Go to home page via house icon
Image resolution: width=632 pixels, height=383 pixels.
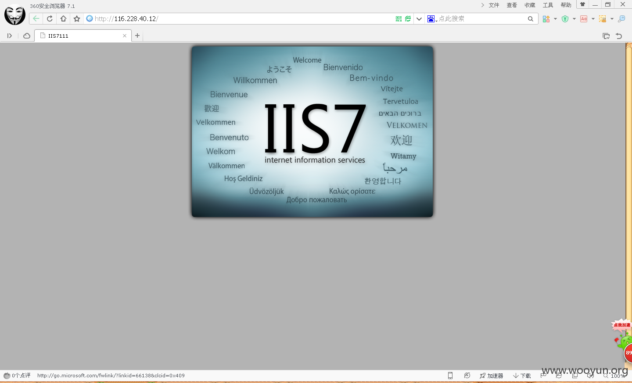[x=63, y=18]
